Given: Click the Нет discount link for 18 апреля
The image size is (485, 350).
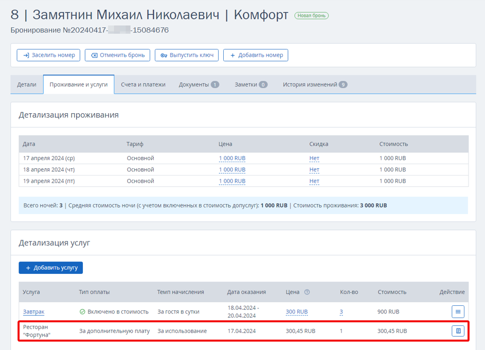Looking at the screenshot, I should point(314,169).
